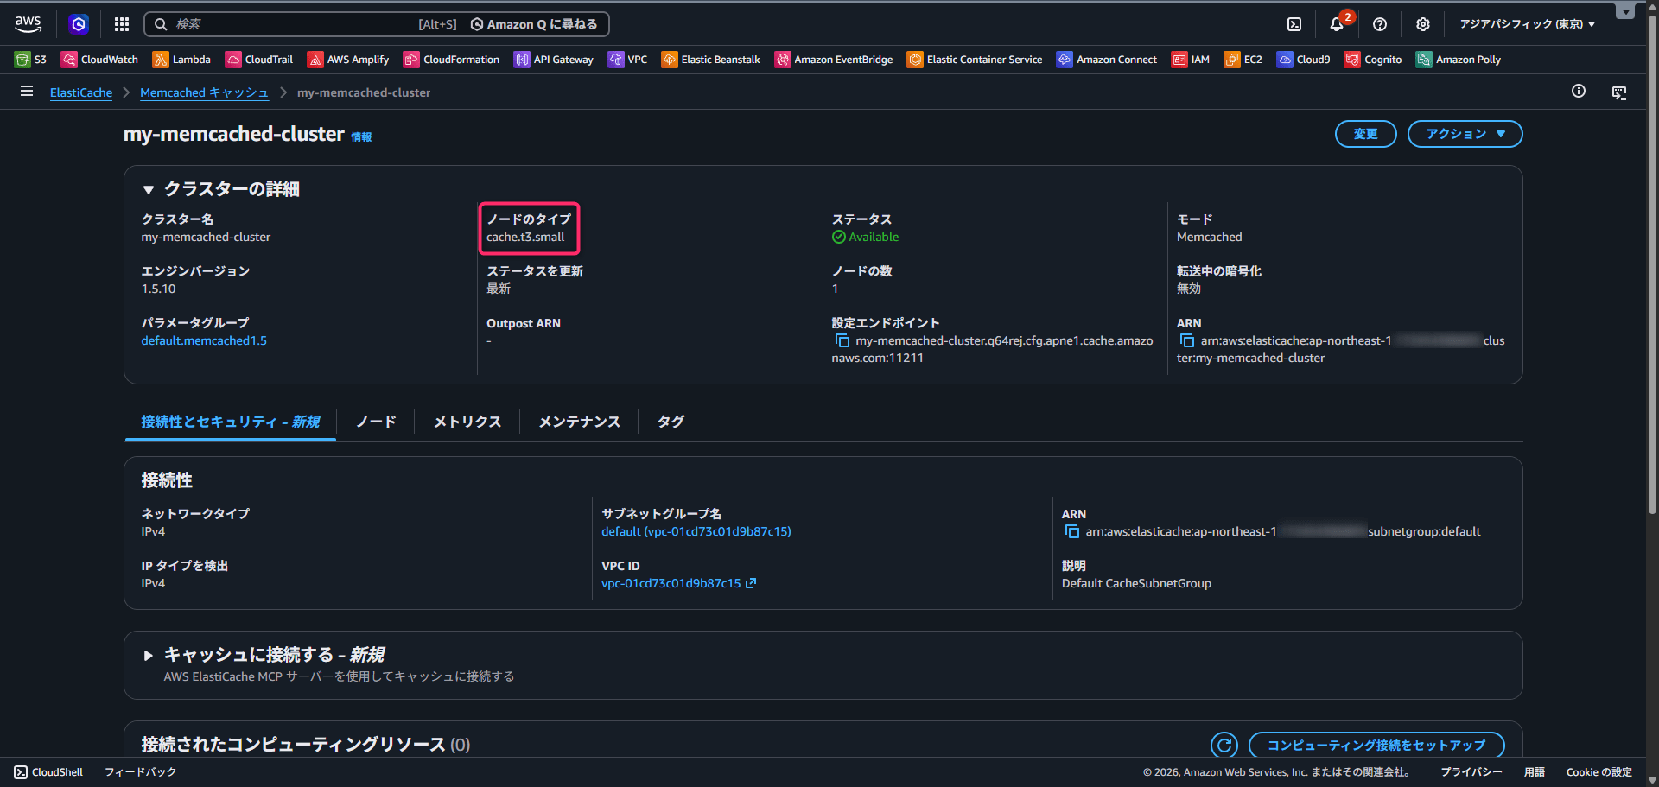Open the help question mark icon
The height and width of the screenshot is (787, 1659).
(1380, 24)
